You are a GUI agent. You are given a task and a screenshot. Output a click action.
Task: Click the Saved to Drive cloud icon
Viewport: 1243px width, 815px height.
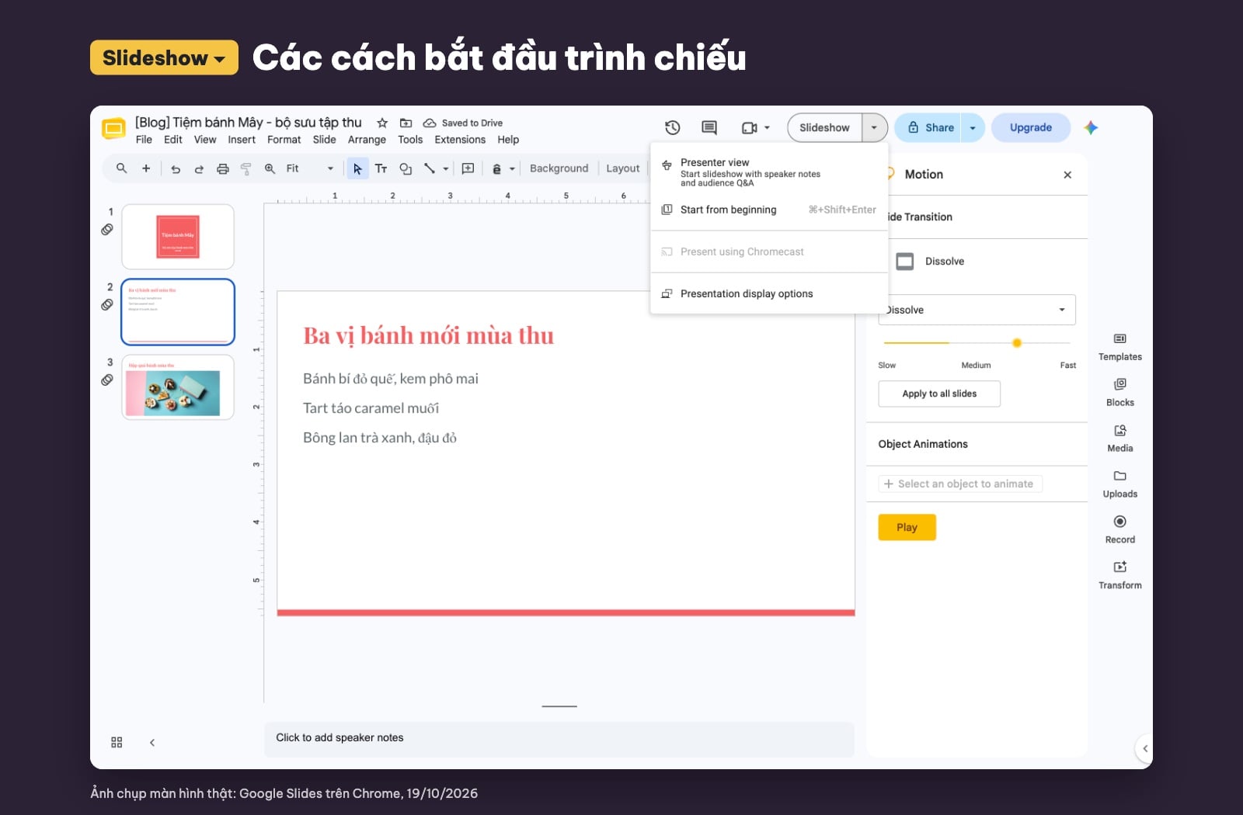(430, 123)
